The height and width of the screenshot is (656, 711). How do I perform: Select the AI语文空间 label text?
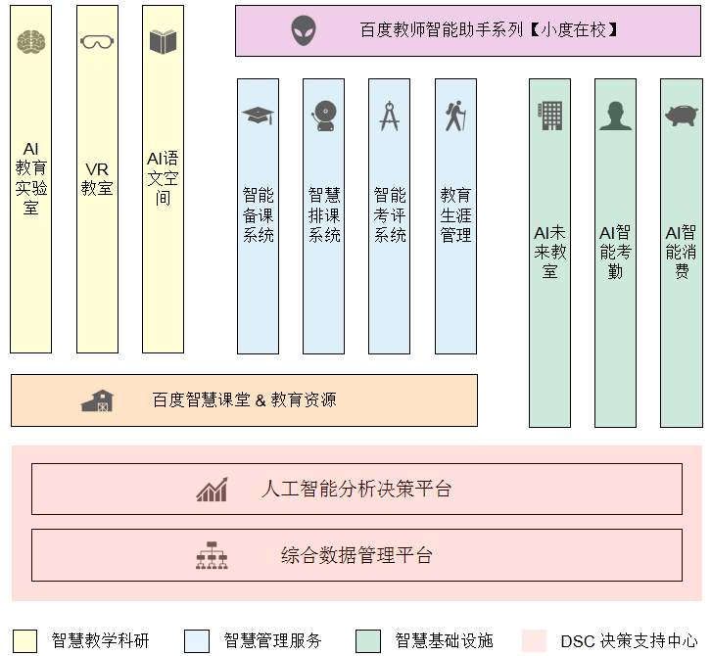click(163, 178)
